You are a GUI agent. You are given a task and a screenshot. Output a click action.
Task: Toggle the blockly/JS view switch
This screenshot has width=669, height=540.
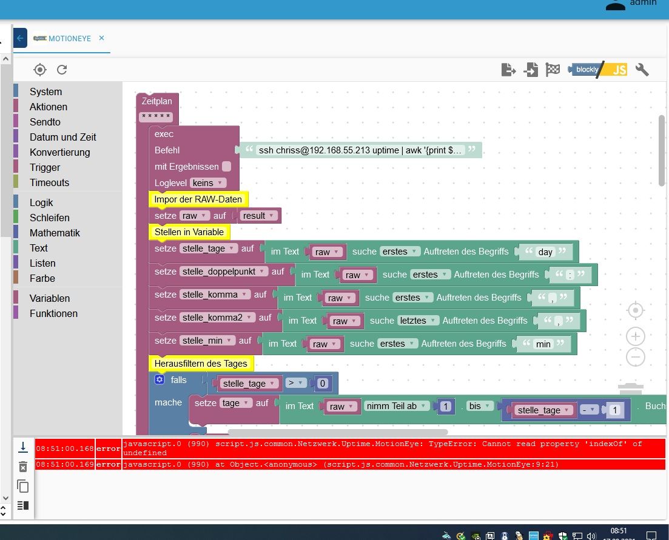[x=598, y=70]
